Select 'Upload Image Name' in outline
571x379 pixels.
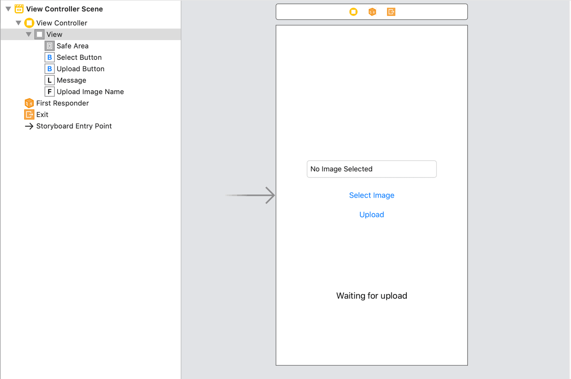tap(90, 92)
